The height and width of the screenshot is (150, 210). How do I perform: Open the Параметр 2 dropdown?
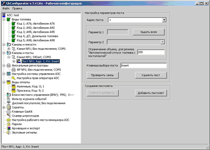pos(163,42)
